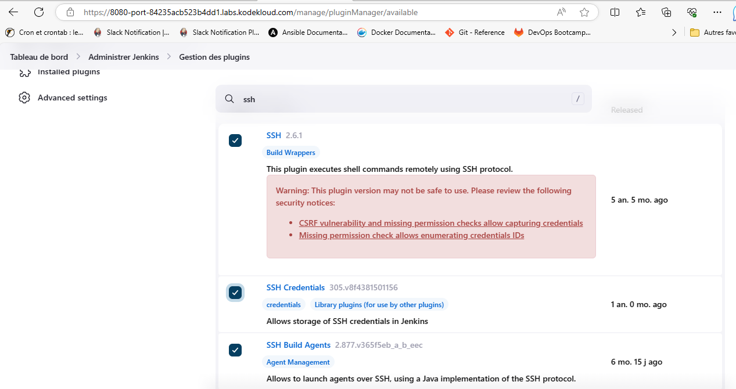The width and height of the screenshot is (736, 389).
Task: Open the Git - Reference bookmark
Action: (475, 33)
